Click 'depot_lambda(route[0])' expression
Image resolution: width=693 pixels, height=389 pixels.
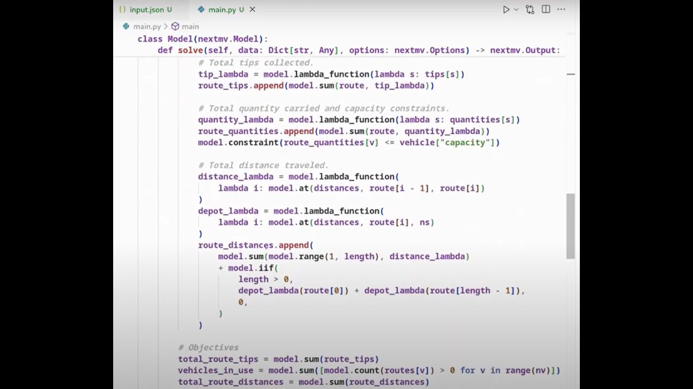293,291
